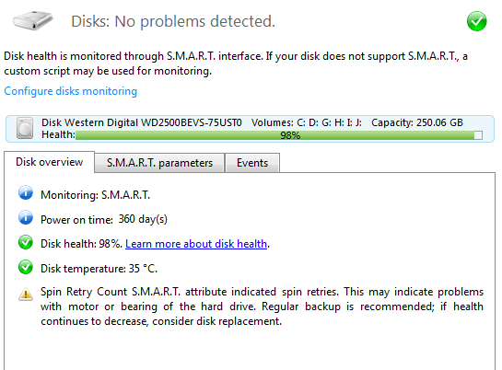Click the green check icon for Disk health

[x=26, y=242]
